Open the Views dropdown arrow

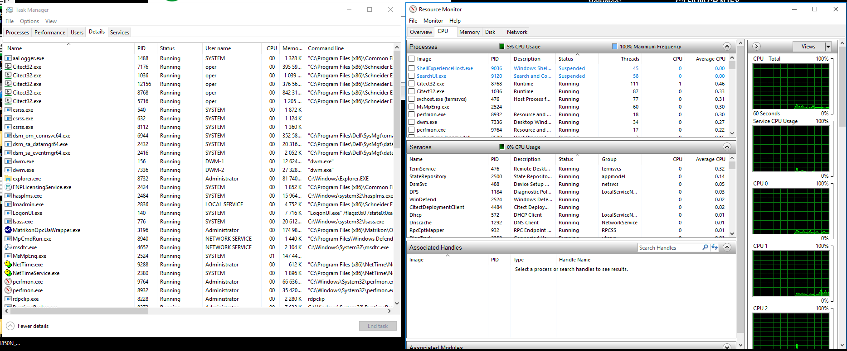(x=828, y=47)
